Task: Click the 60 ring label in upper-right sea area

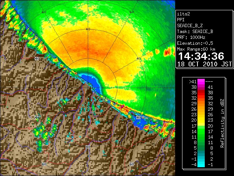Action: pyautogui.click(x=132, y=12)
